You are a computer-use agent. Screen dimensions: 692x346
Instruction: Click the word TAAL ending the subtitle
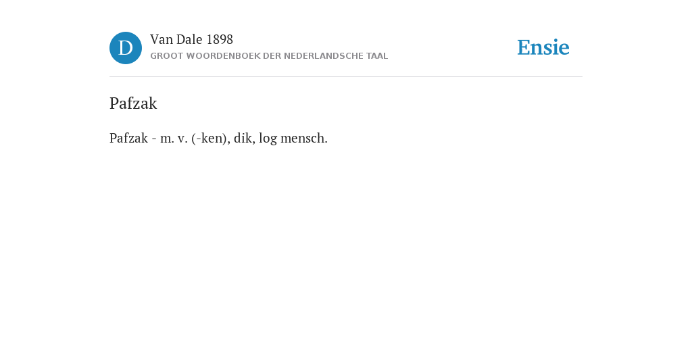click(x=377, y=56)
